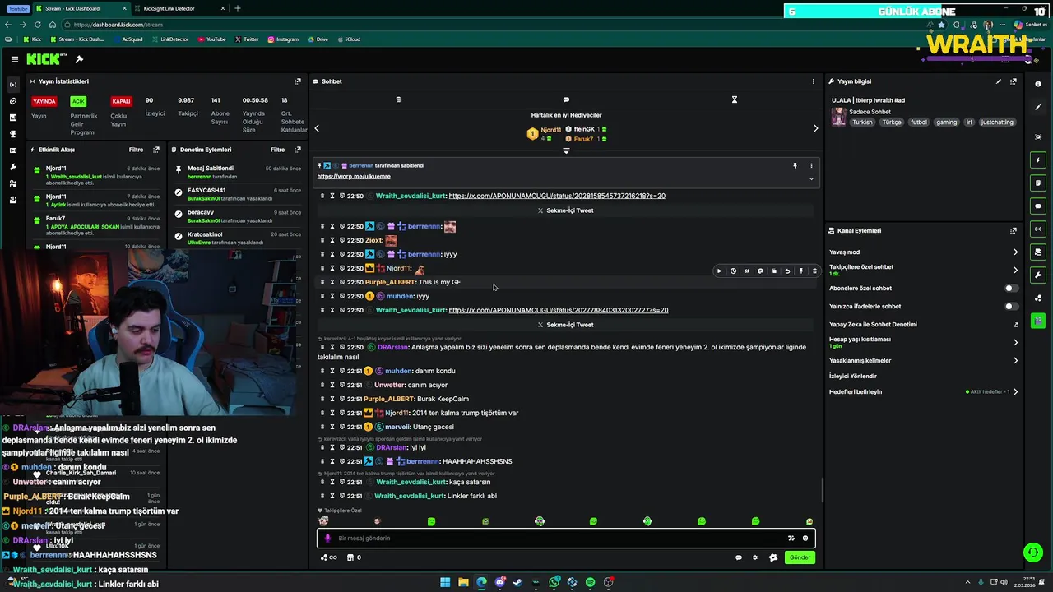The width and height of the screenshot is (1053, 592).
Task: Click the browser address bar
Action: (494, 25)
